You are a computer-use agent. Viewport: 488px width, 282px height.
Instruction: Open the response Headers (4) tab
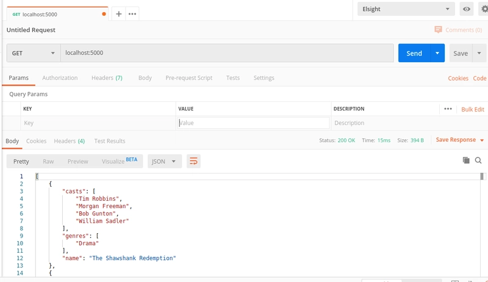(69, 141)
